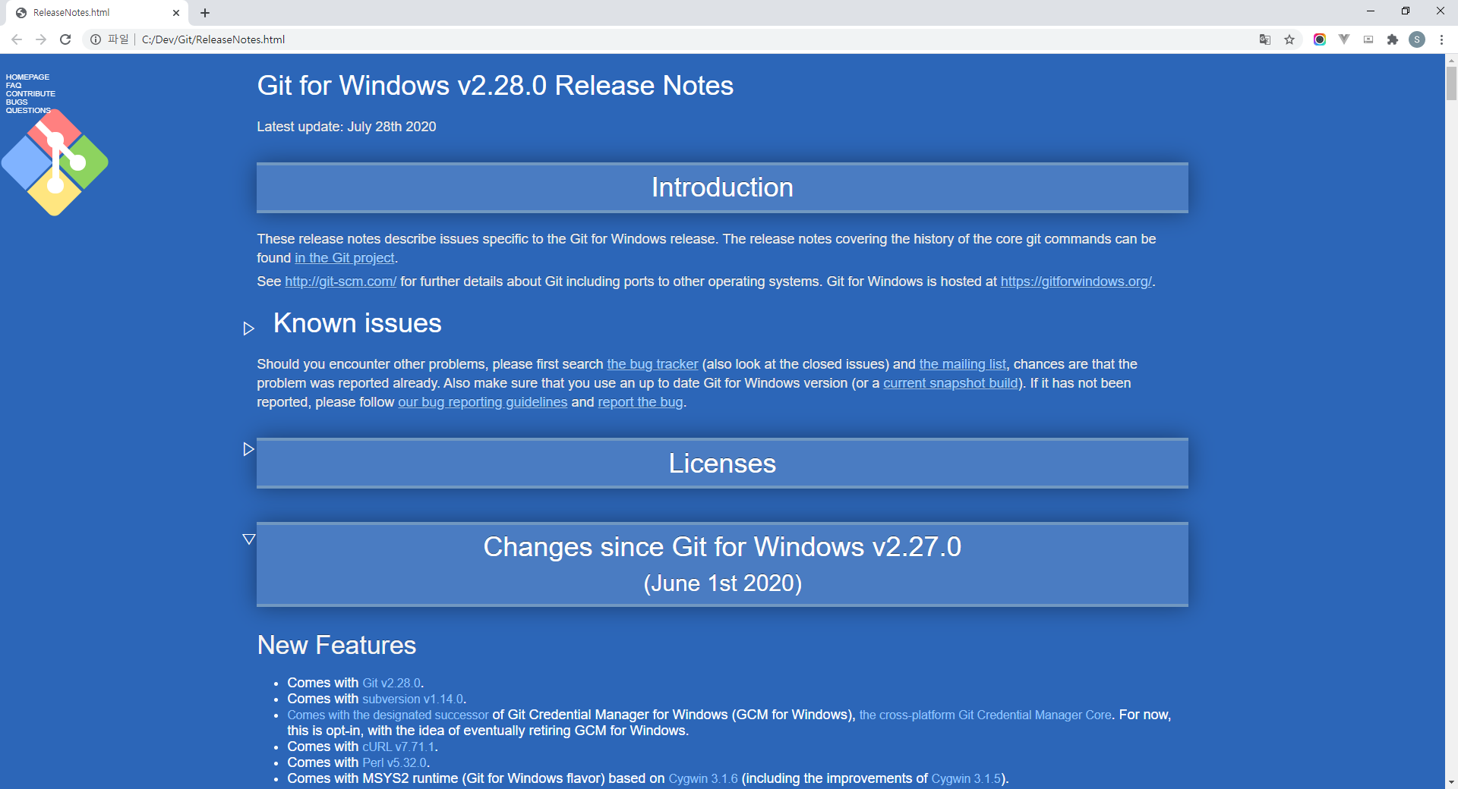This screenshot has width=1458, height=789.
Task: Open the Cygwin 3.1.5 link
Action: pos(966,778)
